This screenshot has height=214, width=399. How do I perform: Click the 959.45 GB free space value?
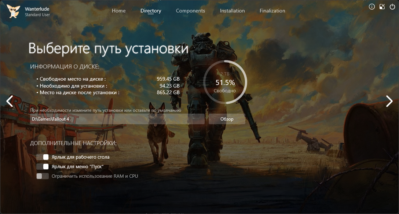click(x=168, y=79)
